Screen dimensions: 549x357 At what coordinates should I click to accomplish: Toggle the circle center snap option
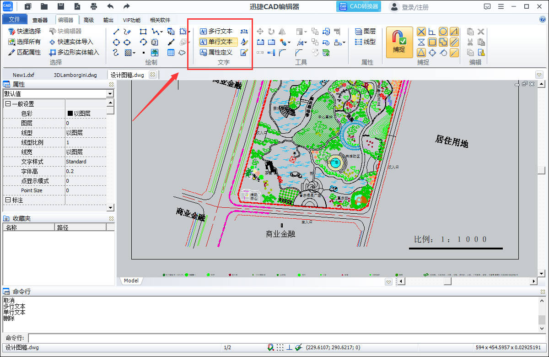point(443,32)
